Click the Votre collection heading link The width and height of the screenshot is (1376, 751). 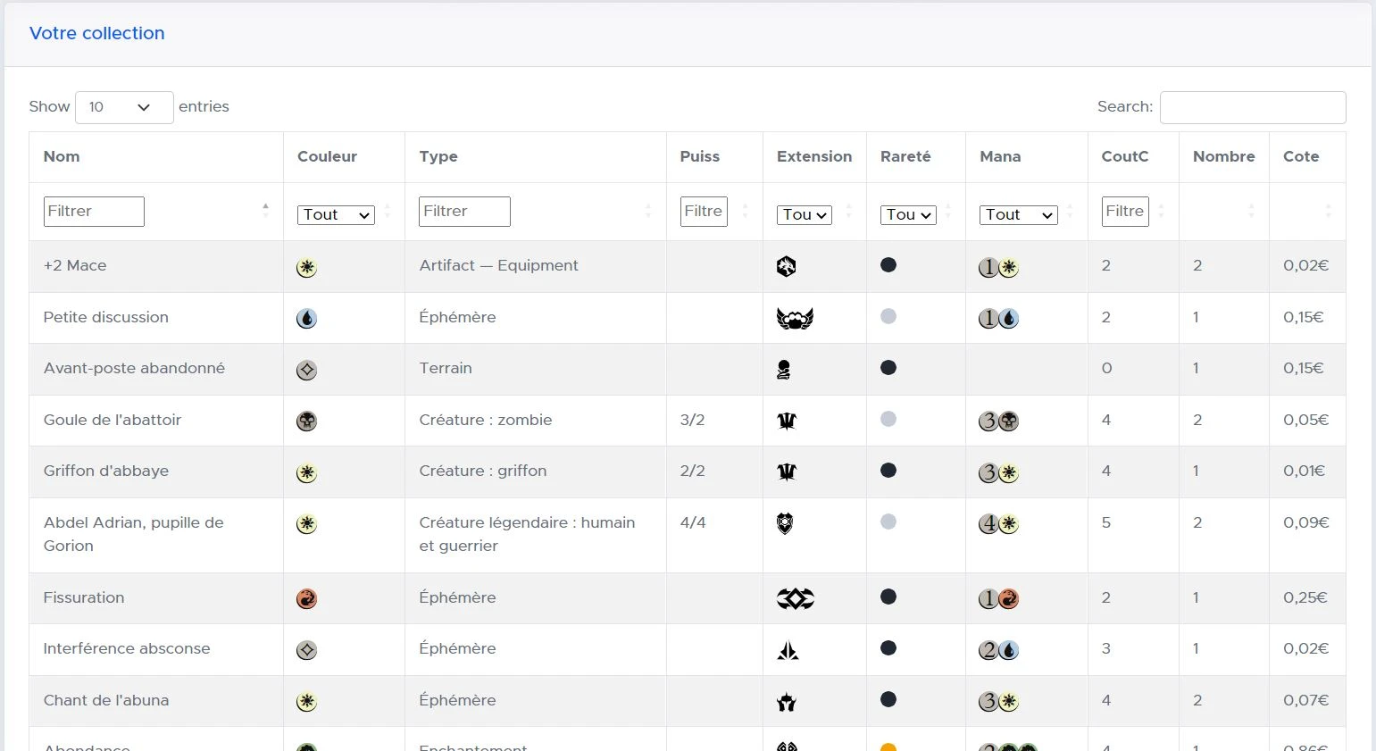[96, 33]
